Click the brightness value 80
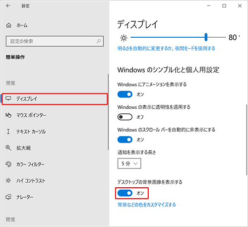Image resolution: width=248 pixels, height=227 pixels. 233,37
